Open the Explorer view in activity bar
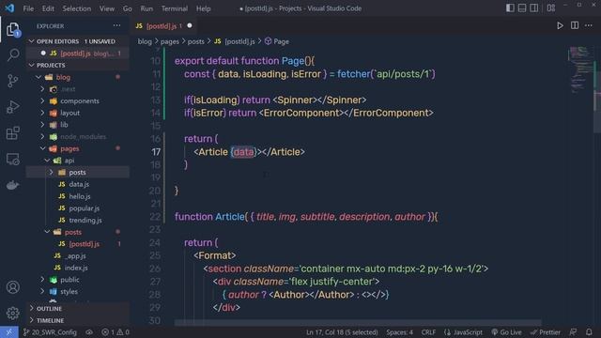This screenshot has width=601, height=338. 12,29
